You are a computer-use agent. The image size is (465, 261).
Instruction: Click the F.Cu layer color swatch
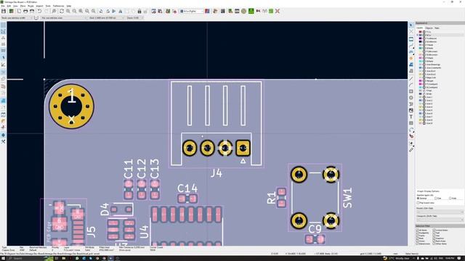coord(420,32)
